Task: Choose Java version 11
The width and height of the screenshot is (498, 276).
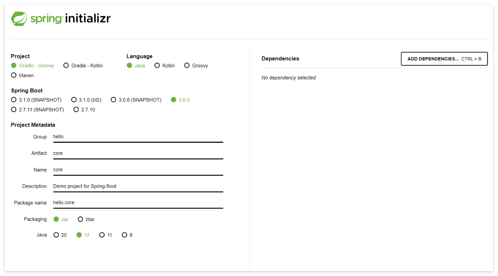Action: tap(105, 235)
